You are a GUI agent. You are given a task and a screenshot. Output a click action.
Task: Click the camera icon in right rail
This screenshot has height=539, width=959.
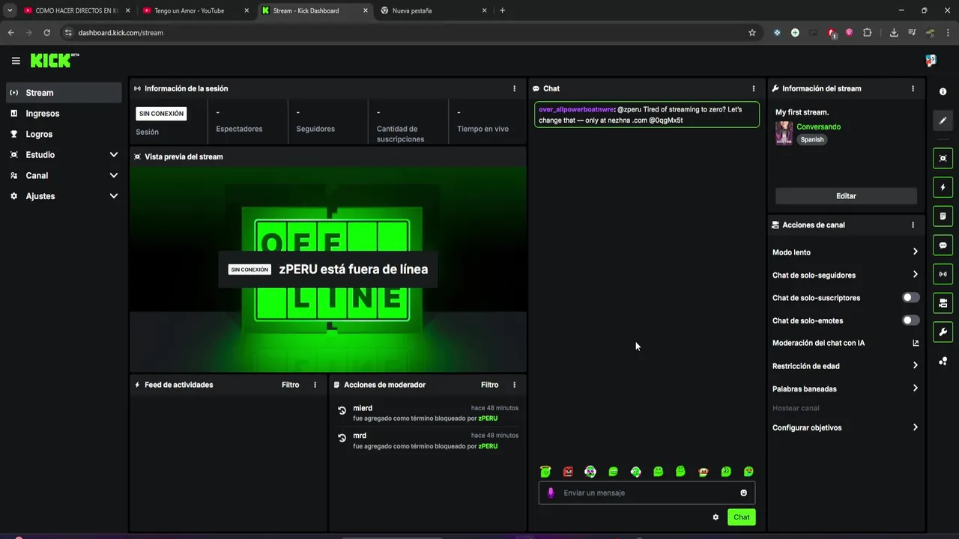(943, 303)
